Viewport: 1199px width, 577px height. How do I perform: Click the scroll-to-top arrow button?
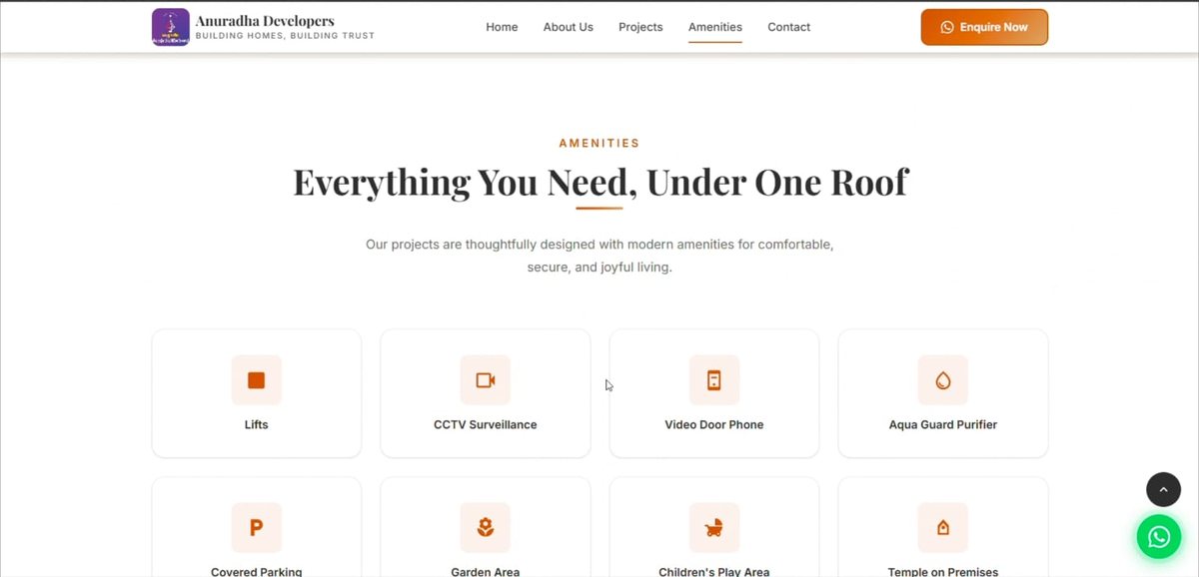click(x=1163, y=489)
